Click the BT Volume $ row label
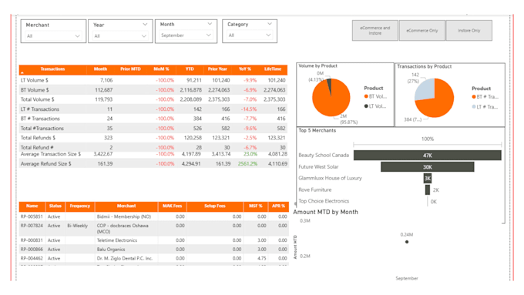The image size is (524, 295). coord(35,90)
